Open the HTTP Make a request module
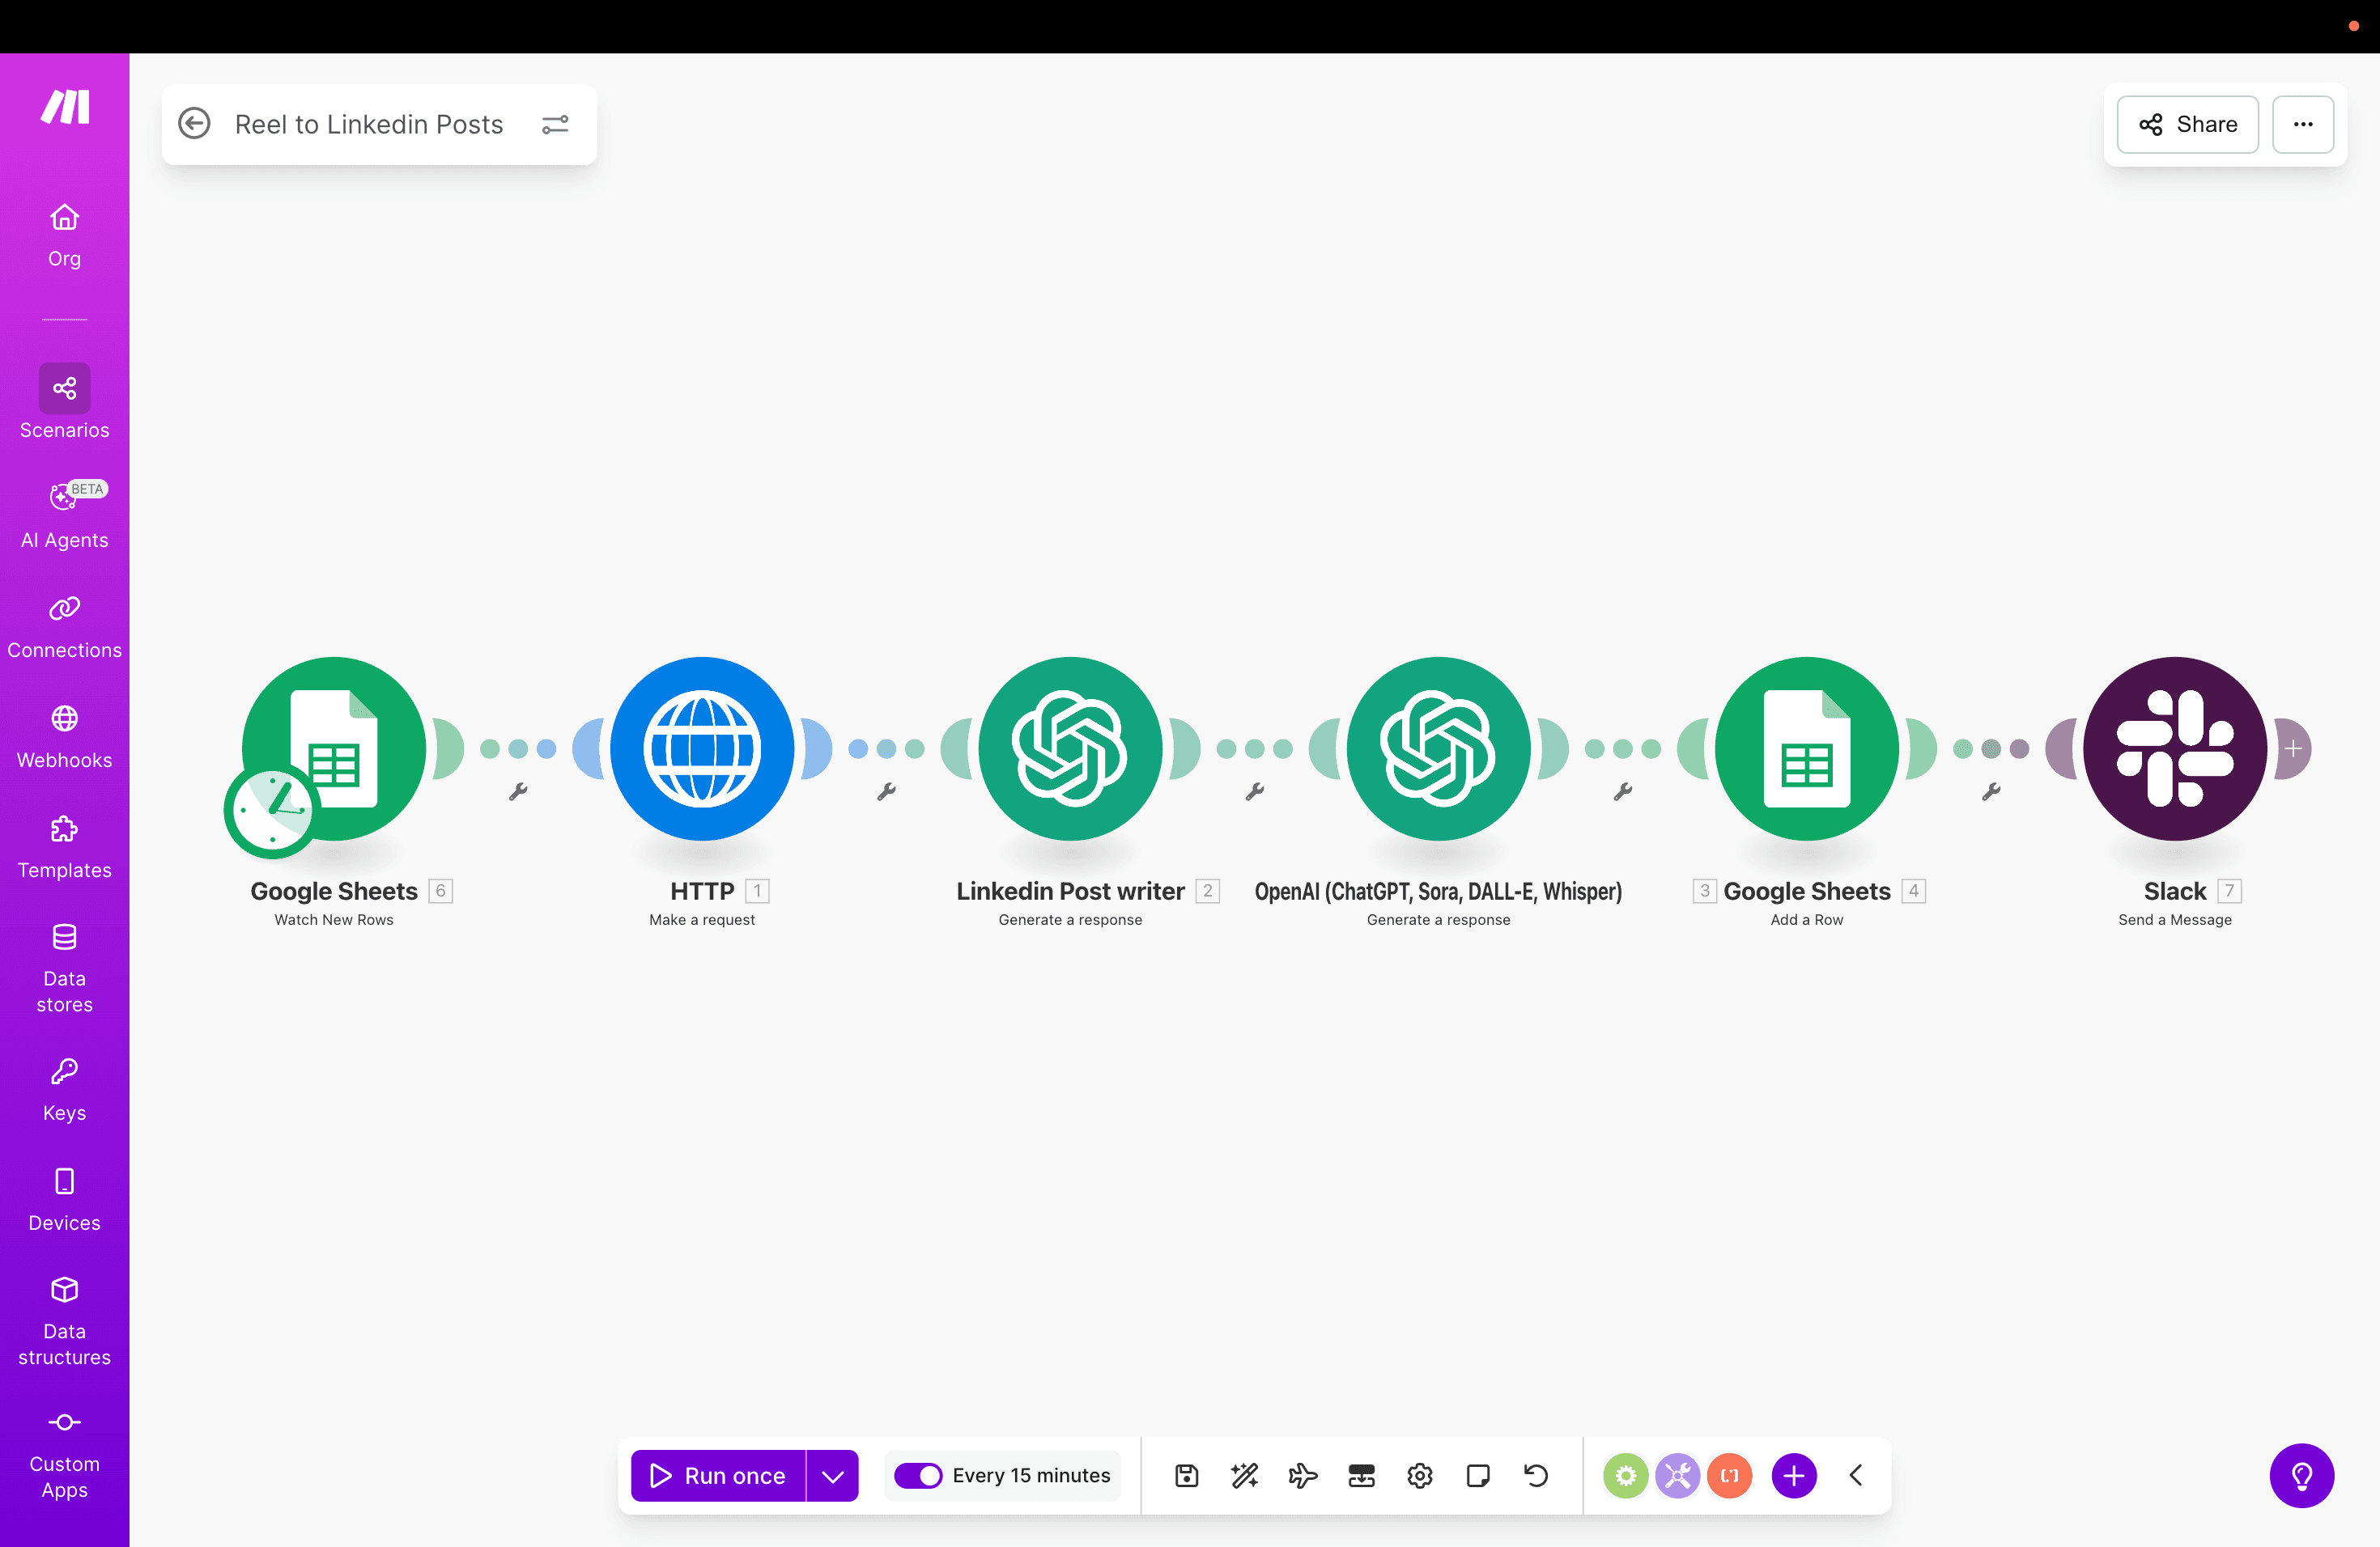This screenshot has width=2380, height=1547. point(702,748)
